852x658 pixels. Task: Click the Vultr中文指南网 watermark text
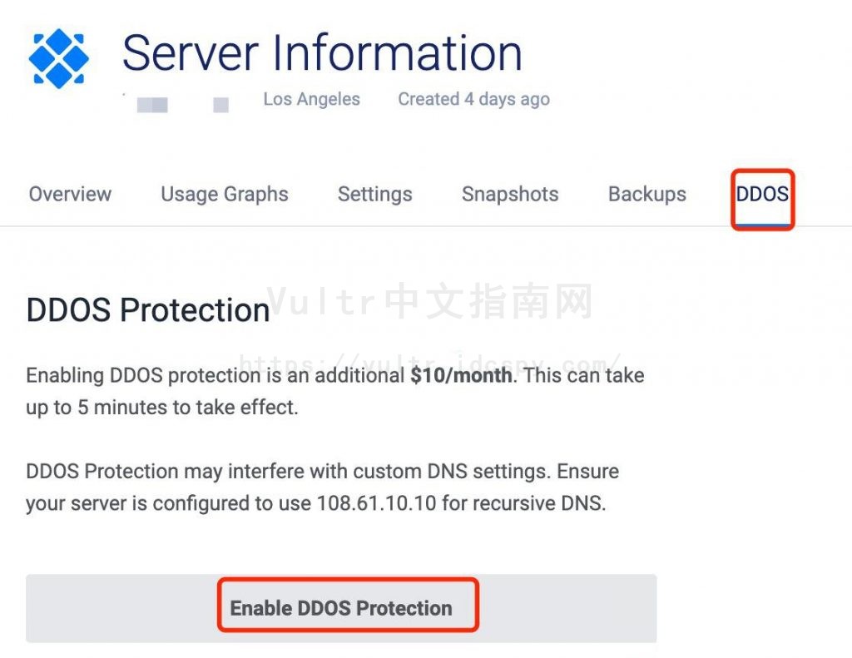[x=429, y=302]
